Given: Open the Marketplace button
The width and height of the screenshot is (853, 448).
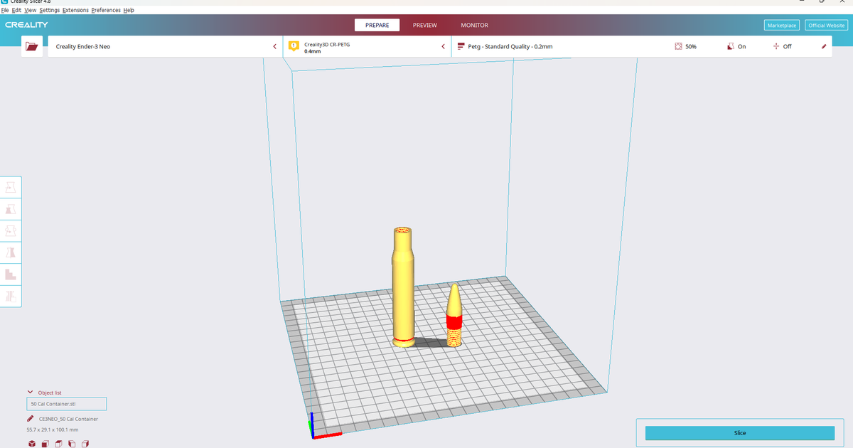Looking at the screenshot, I should pos(781,25).
